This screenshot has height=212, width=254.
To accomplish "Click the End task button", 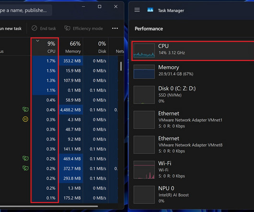I will pos(44,28).
